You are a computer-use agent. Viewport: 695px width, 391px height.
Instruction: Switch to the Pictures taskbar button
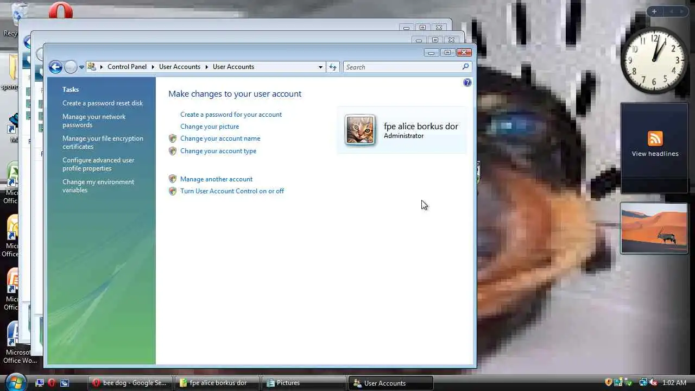[x=304, y=383]
